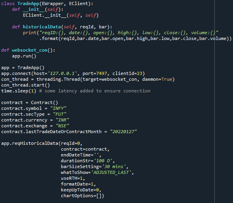233x203 pixels.
Task: Click app.reqHistoricalData call name
Action: (30, 144)
